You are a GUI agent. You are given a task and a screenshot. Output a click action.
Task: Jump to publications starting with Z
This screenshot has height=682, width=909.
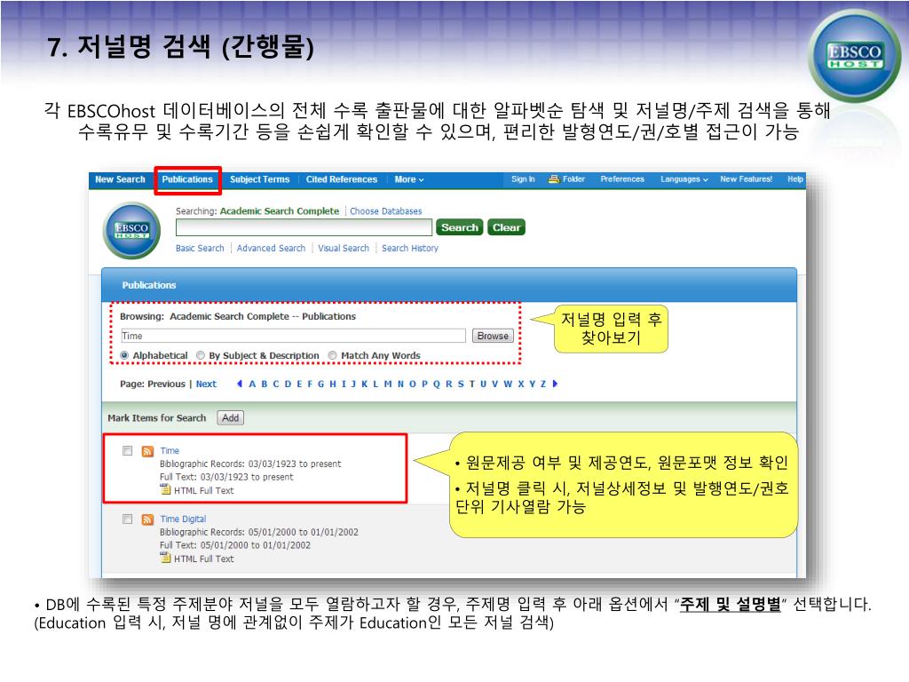tap(543, 384)
